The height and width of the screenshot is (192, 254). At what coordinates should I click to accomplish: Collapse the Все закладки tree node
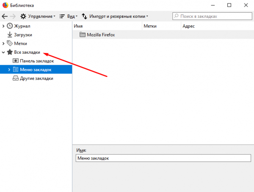[3, 52]
